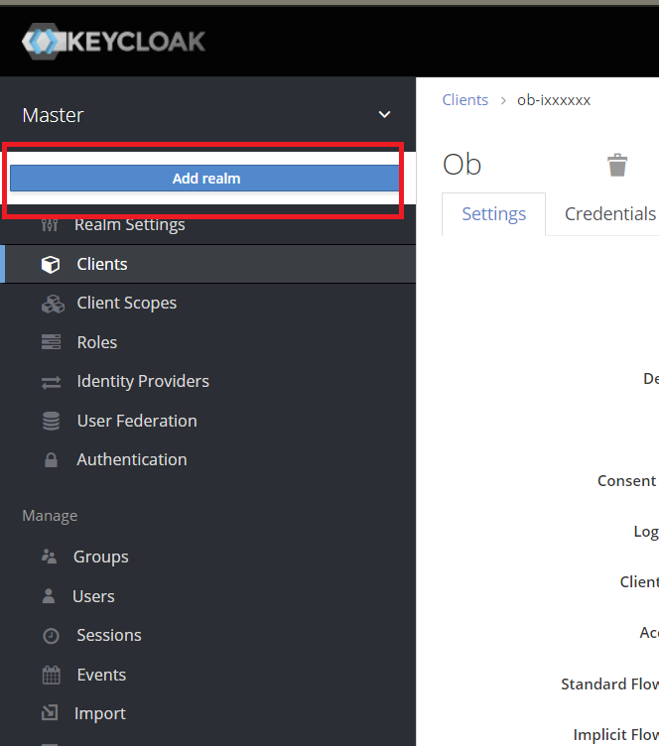Open User Federation menu item
The height and width of the screenshot is (746, 659).
(x=137, y=421)
